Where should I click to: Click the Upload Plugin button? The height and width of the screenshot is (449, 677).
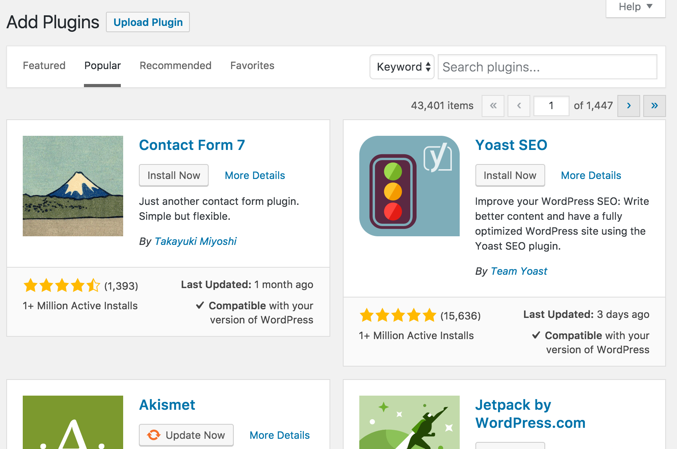point(148,22)
